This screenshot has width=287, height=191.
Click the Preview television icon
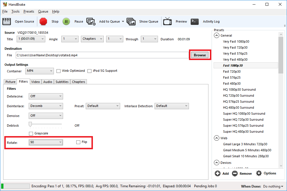click(x=167, y=21)
